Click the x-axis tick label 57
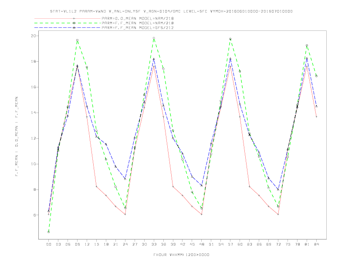 pos(230,244)
